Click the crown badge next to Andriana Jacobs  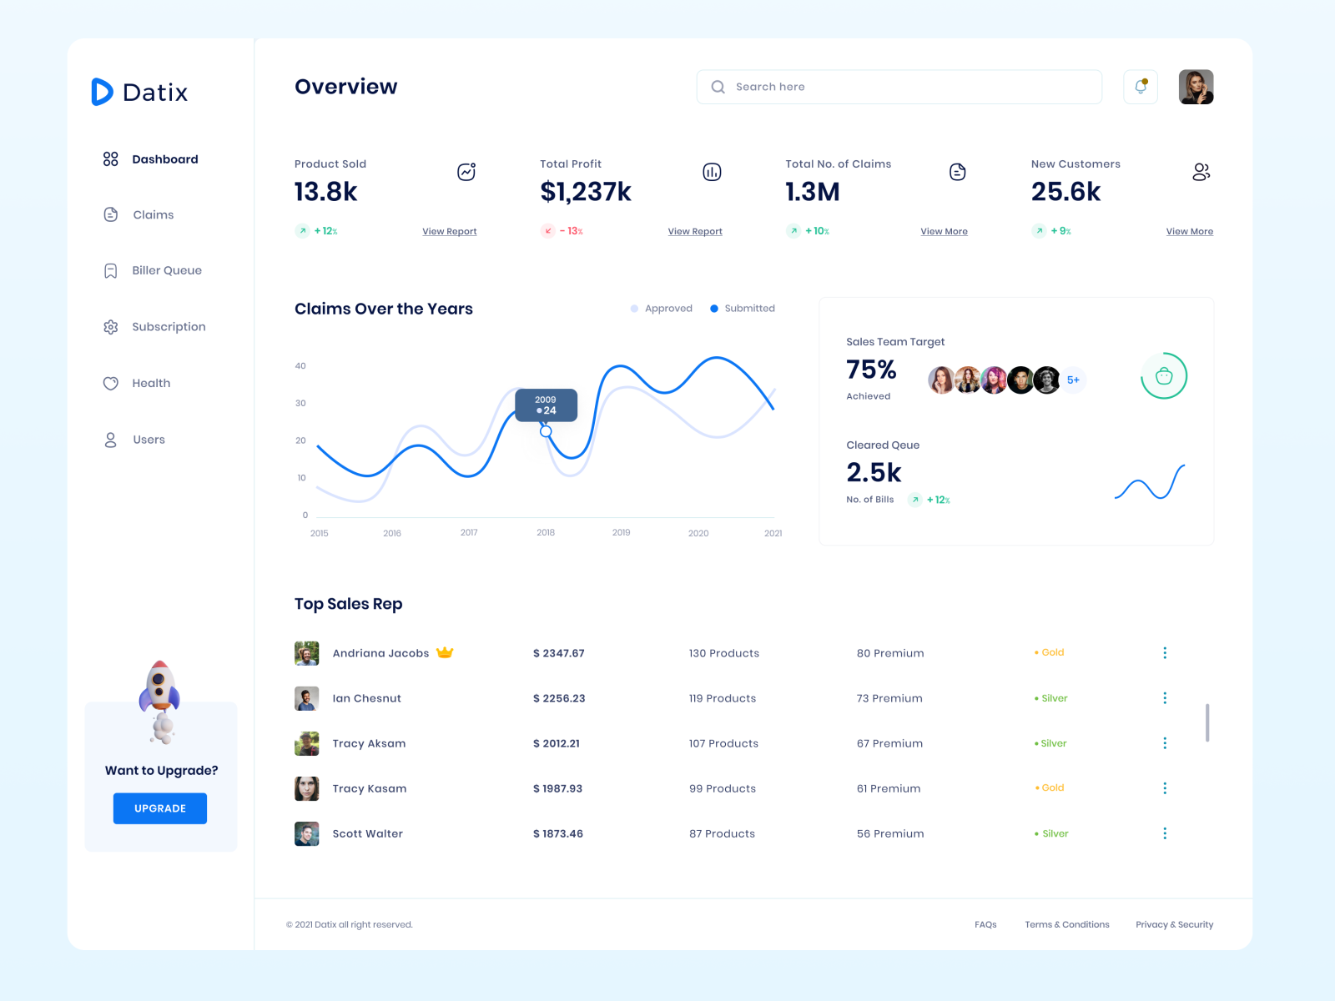point(446,652)
